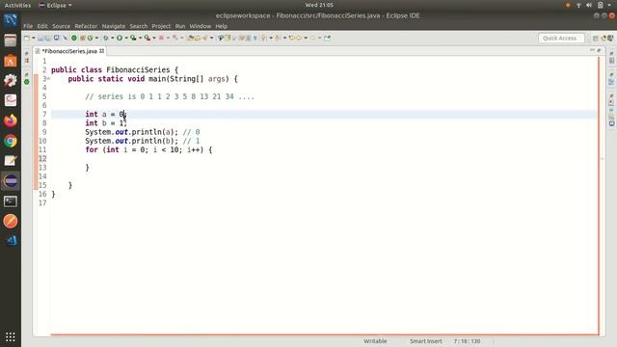617x347 pixels.
Task: Click the Activities button in top bar
Action: [x=17, y=5]
